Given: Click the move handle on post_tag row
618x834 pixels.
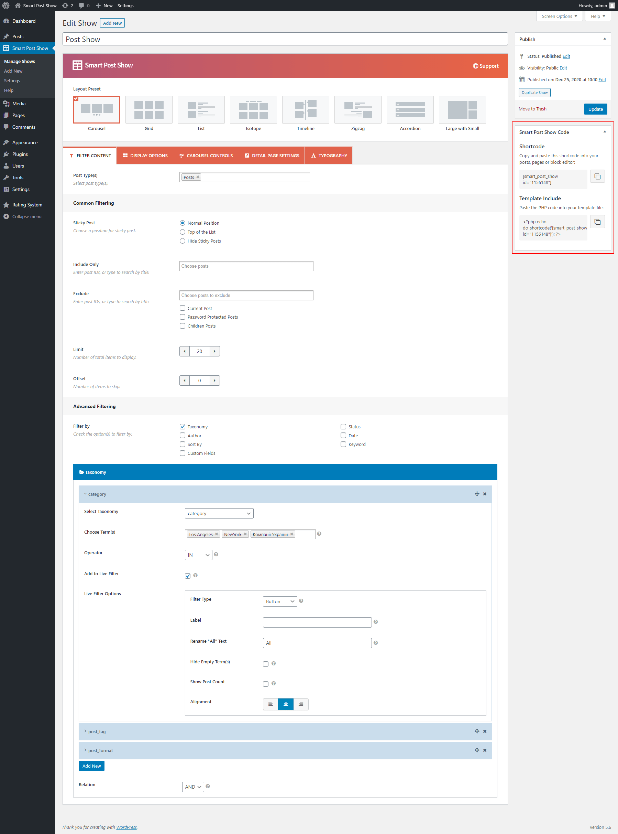Looking at the screenshot, I should click(x=477, y=731).
